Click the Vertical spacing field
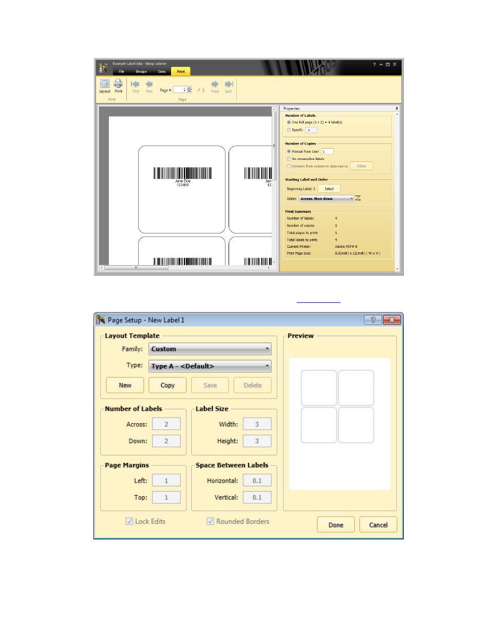The height and width of the screenshot is (635, 490). [257, 498]
